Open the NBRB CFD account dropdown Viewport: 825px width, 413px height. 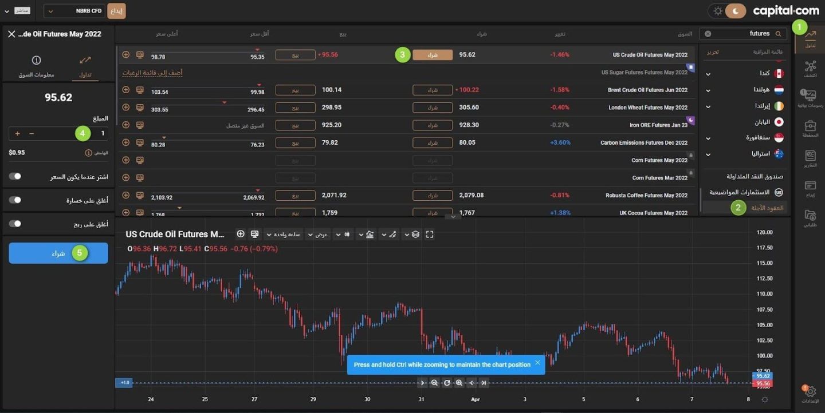pyautogui.click(x=74, y=11)
